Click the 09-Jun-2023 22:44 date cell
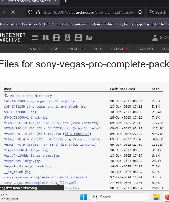This screenshot has height=202, width=169. pos(126,134)
